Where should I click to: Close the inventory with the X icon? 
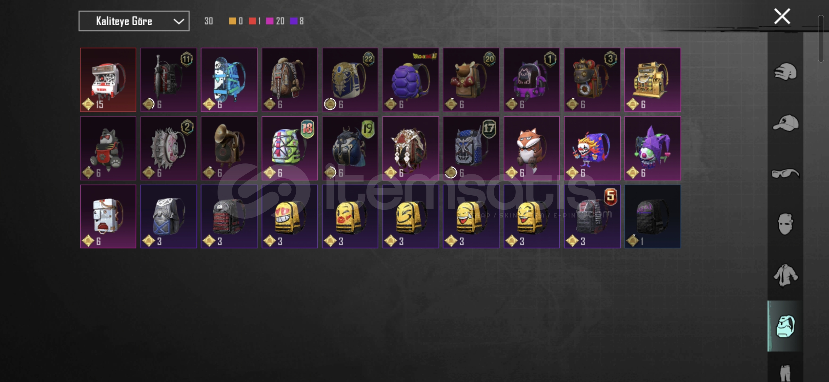click(x=782, y=16)
